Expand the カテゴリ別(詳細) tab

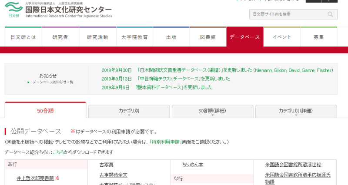(295, 111)
